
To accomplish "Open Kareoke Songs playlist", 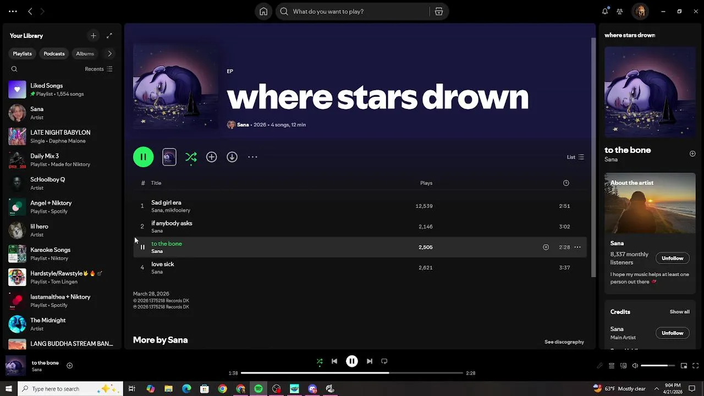I will coord(62,254).
